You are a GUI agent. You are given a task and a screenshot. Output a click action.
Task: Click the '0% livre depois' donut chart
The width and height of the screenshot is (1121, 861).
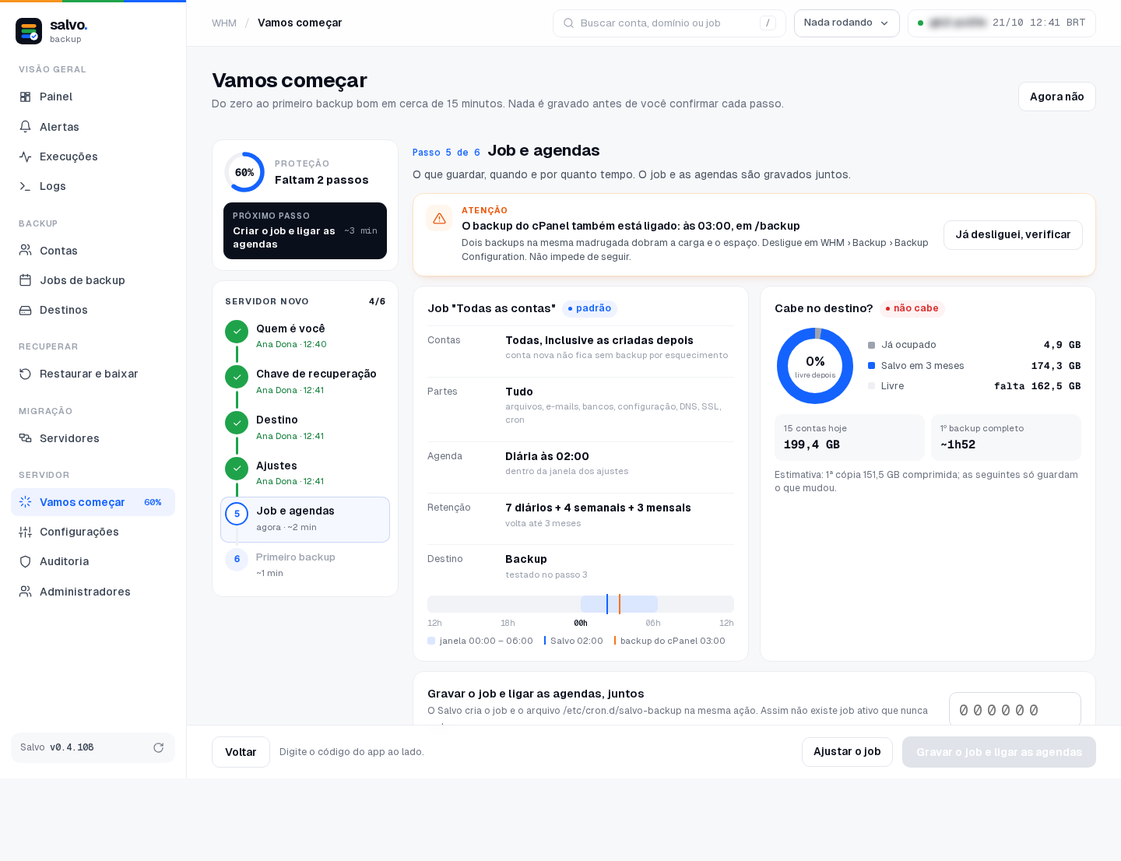[815, 366]
